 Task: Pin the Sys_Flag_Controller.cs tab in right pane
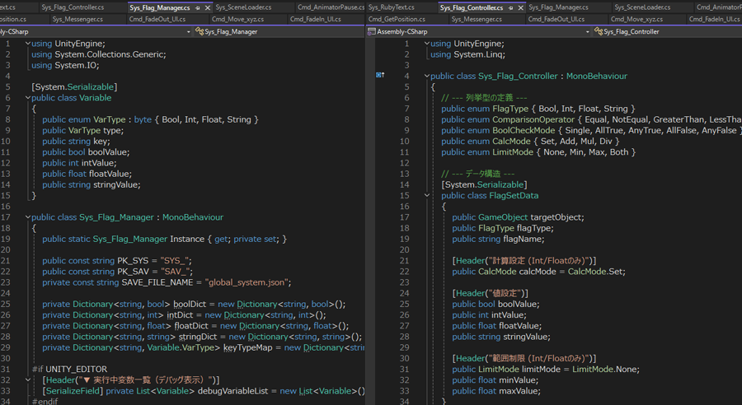(510, 7)
